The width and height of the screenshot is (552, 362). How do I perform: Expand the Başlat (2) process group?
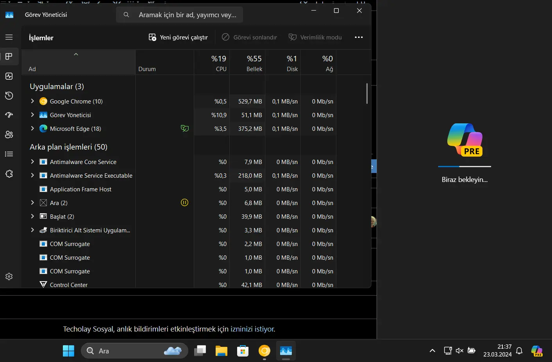tap(32, 216)
